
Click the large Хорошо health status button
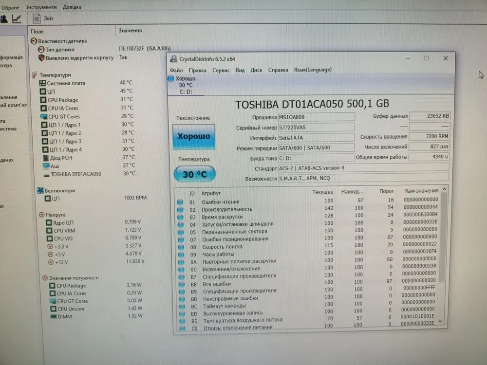[x=193, y=136]
